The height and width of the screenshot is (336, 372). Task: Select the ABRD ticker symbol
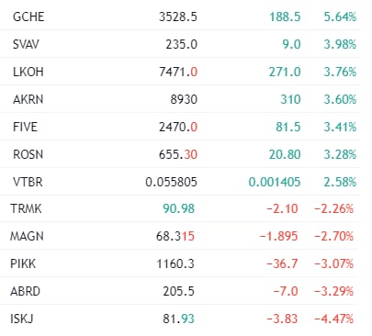[x=25, y=291]
